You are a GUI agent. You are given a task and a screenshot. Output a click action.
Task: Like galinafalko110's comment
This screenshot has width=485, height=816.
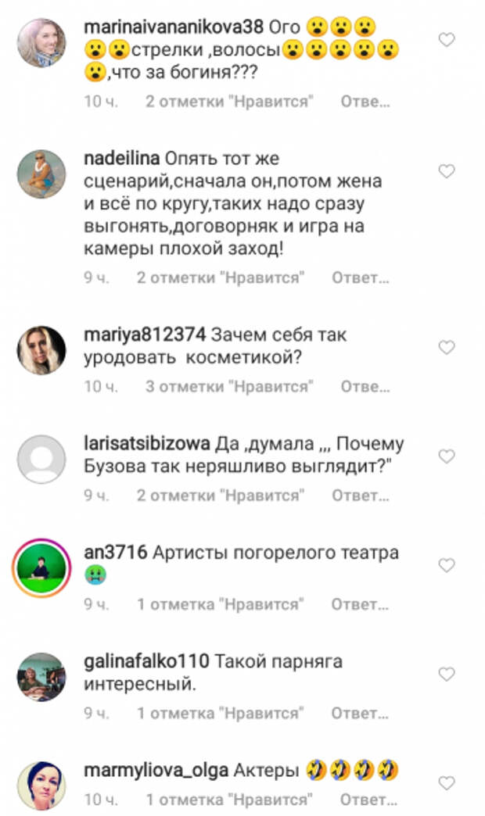(447, 675)
